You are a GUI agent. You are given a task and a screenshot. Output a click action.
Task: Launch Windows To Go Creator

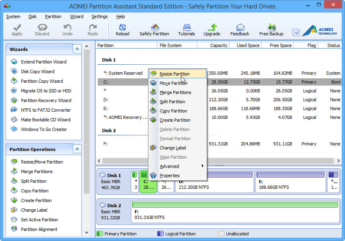coord(44,130)
